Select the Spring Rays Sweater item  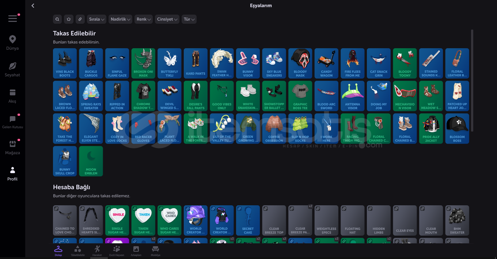click(x=91, y=96)
